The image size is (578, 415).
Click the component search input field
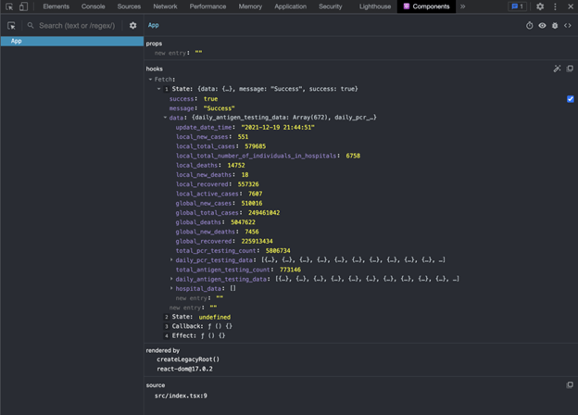(79, 26)
